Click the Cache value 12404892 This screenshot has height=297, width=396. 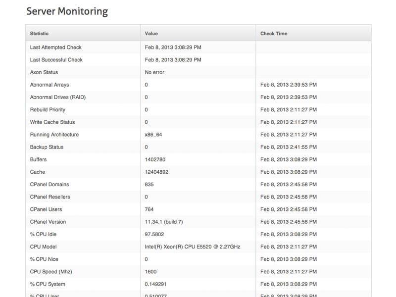pyautogui.click(x=156, y=172)
